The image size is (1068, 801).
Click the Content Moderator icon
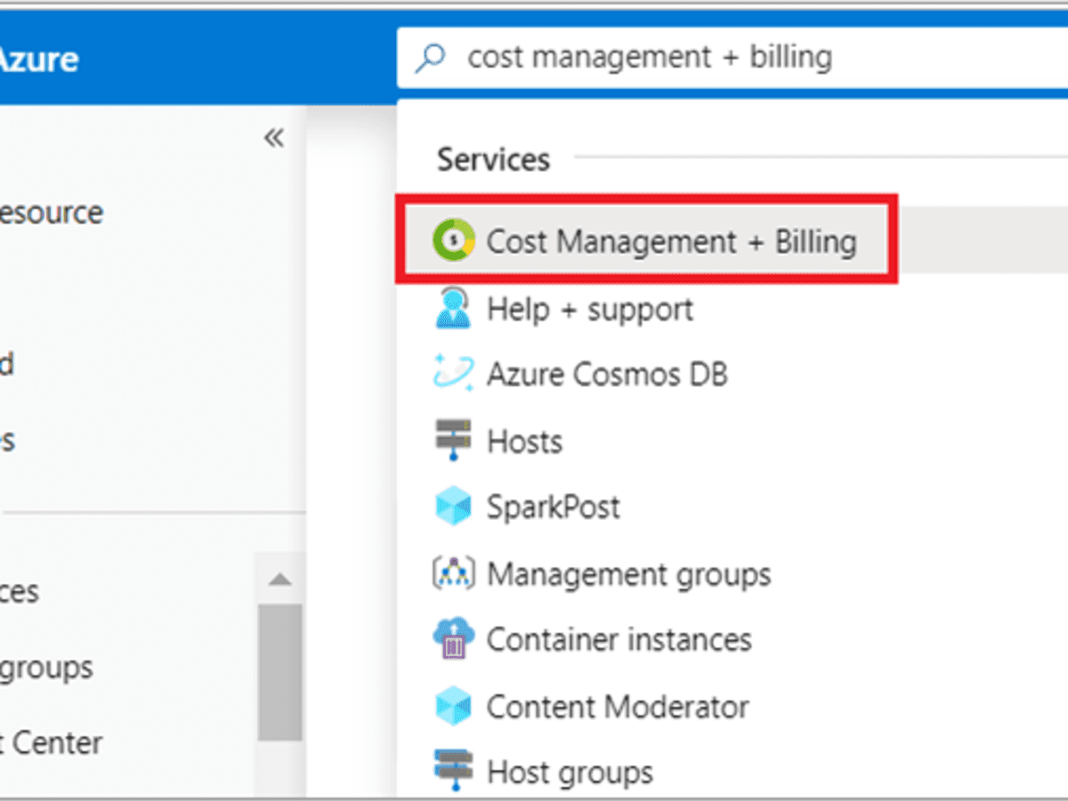coord(454,707)
